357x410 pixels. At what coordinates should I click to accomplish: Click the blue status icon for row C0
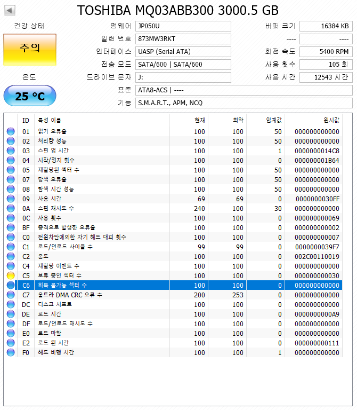pos(11,237)
